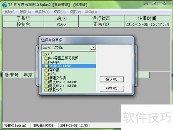
Task: Click folder icon beside 装机软件
Action: (x=47, y=90)
